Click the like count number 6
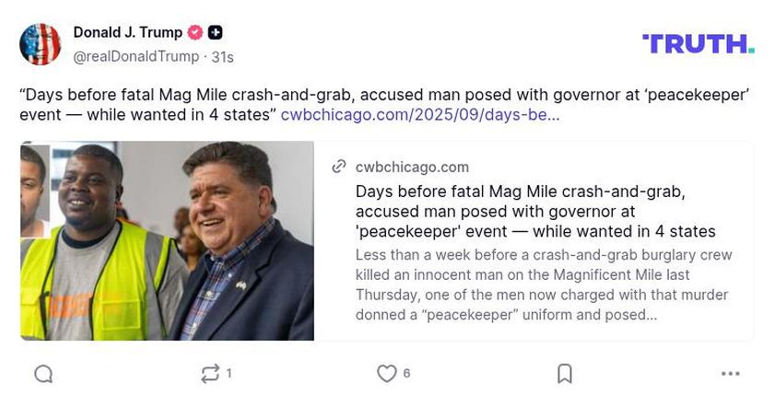The height and width of the screenshot is (406, 774). coord(406,373)
